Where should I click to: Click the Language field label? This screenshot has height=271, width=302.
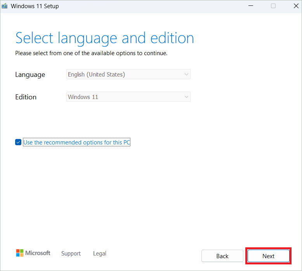30,75
